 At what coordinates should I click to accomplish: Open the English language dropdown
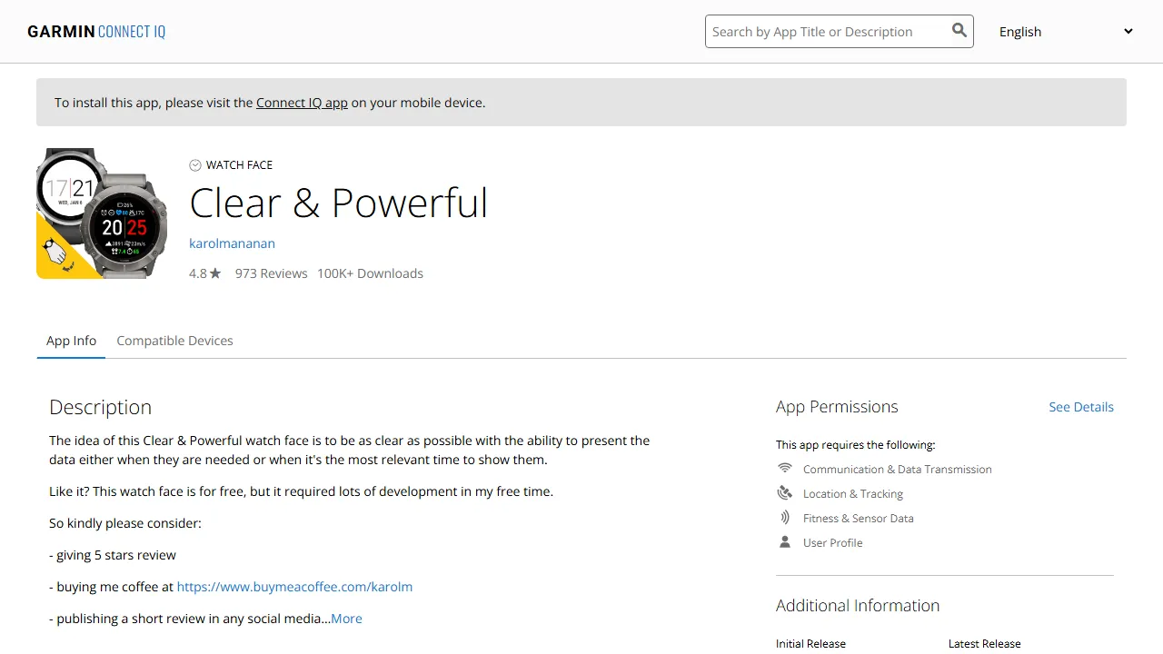[x=1065, y=32]
